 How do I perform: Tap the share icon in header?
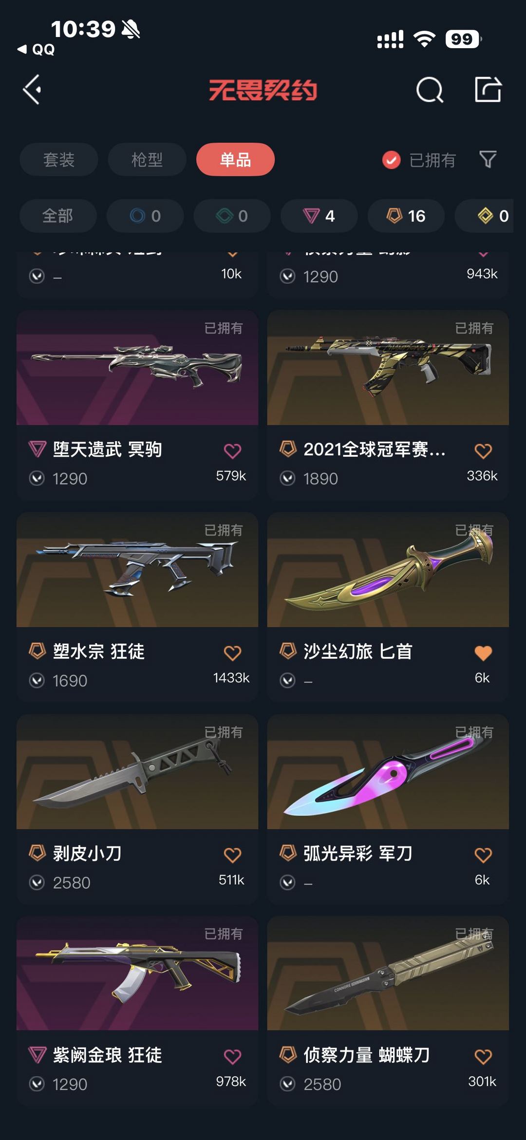(488, 89)
